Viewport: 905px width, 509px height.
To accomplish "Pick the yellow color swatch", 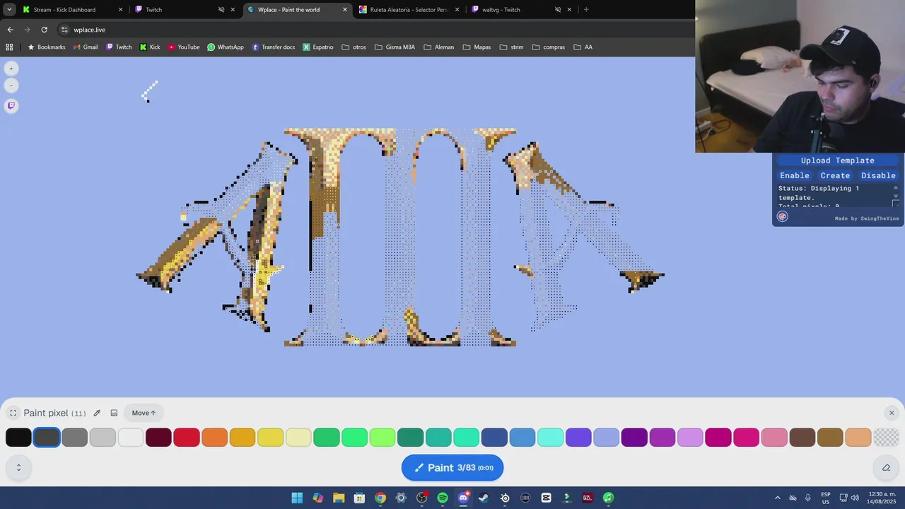I will [270, 438].
